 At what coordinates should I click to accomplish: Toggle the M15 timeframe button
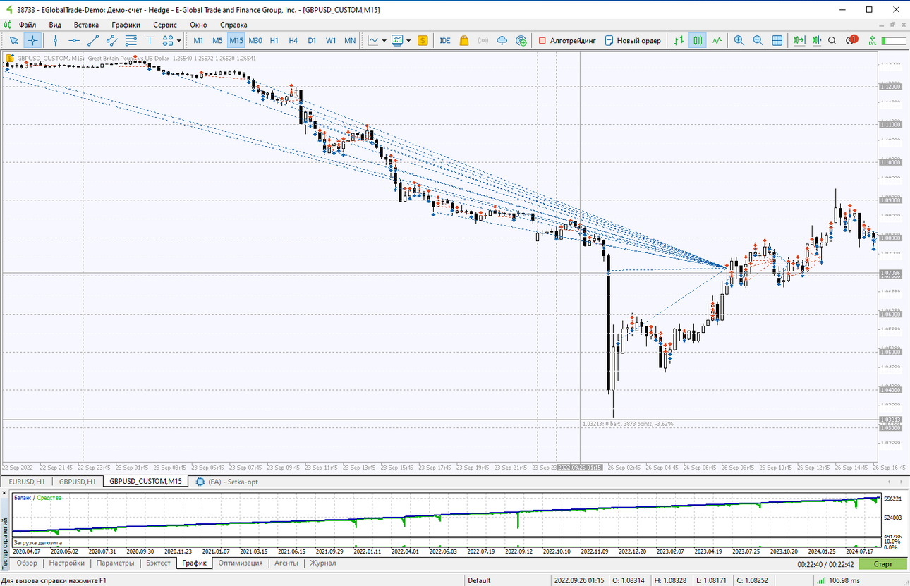[x=236, y=40]
